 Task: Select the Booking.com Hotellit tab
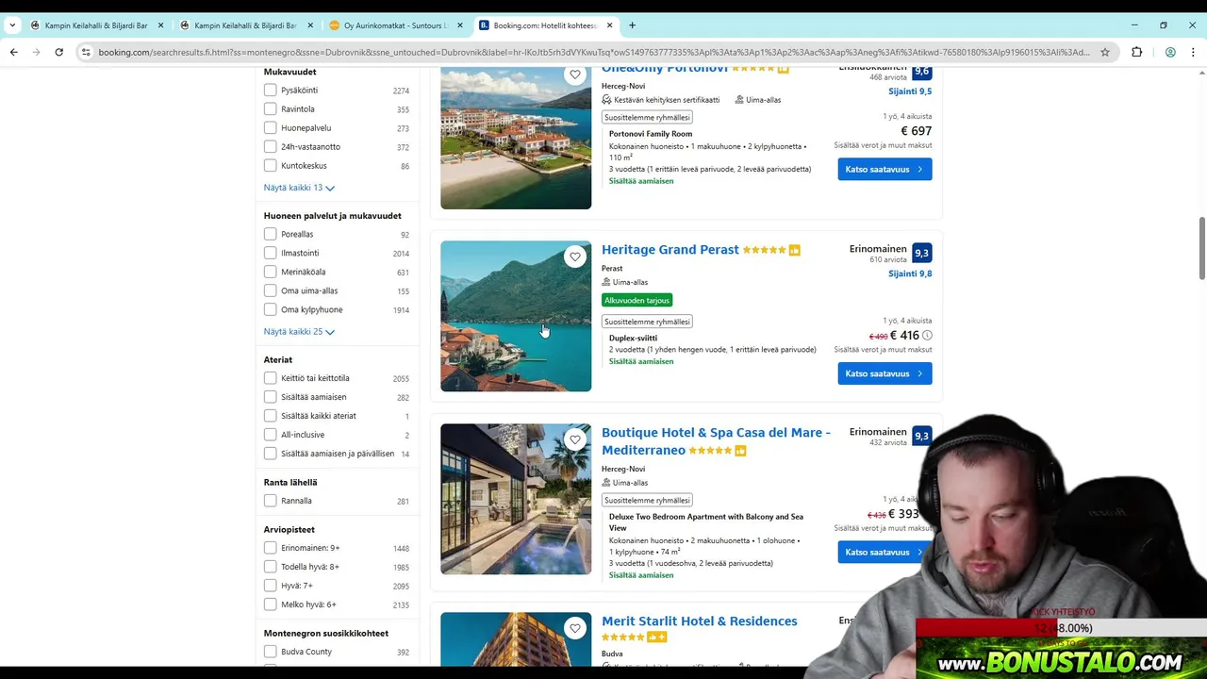point(545,25)
